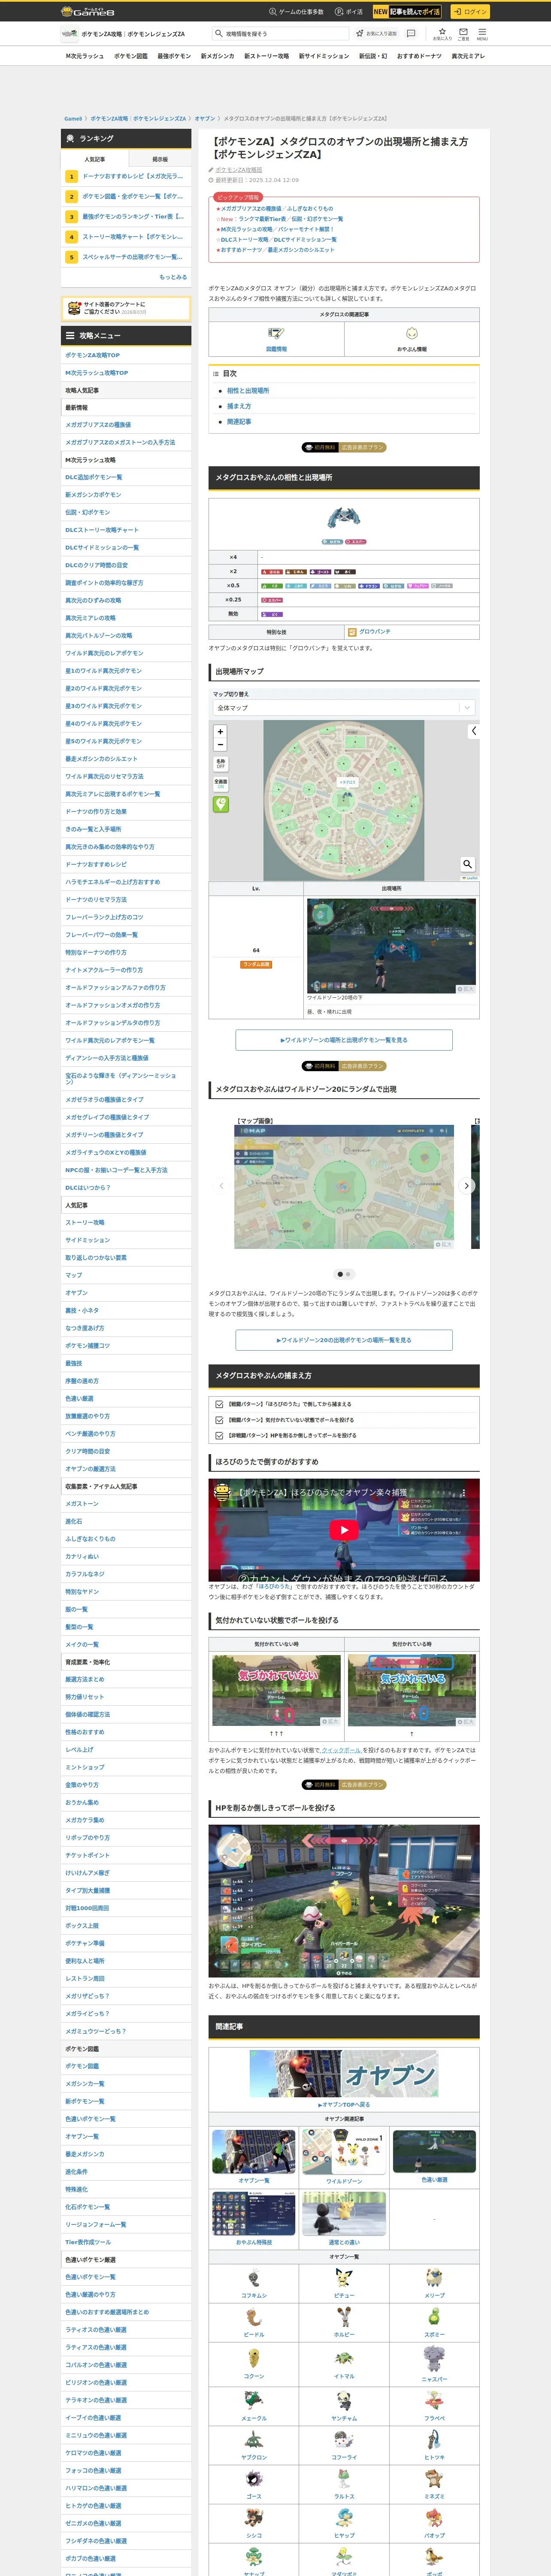551x2576 pixels.
Task: Toggle the 名称 OFF map switch
Action: (220, 764)
